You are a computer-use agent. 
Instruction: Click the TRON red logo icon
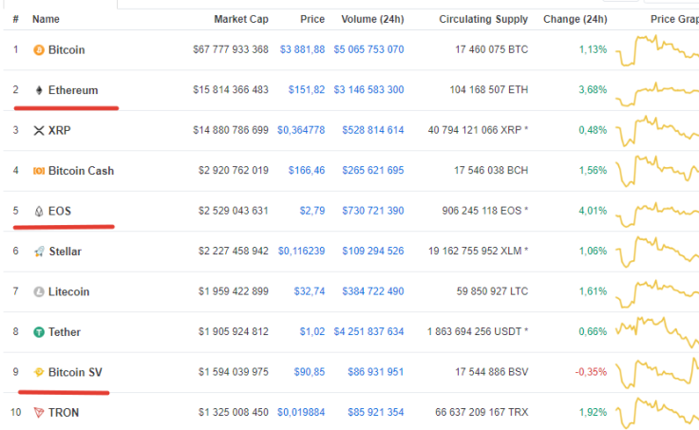pyautogui.click(x=39, y=413)
